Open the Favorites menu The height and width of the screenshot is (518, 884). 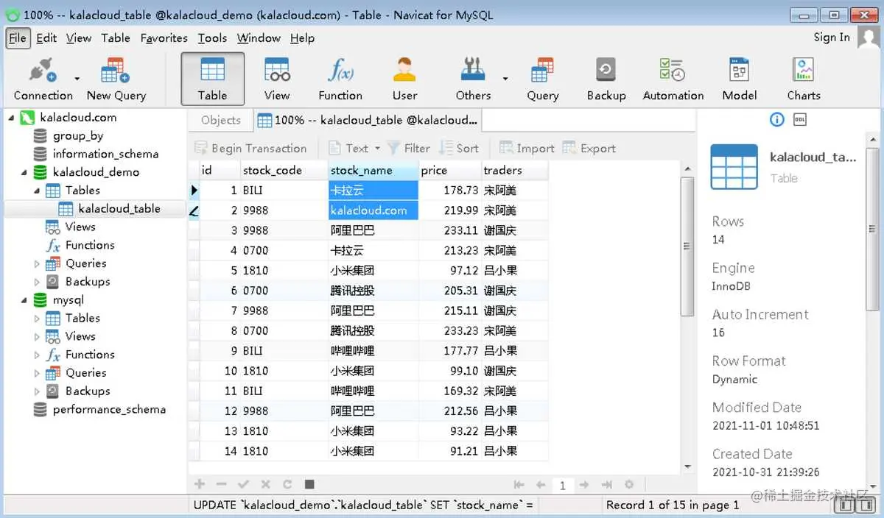pos(164,38)
